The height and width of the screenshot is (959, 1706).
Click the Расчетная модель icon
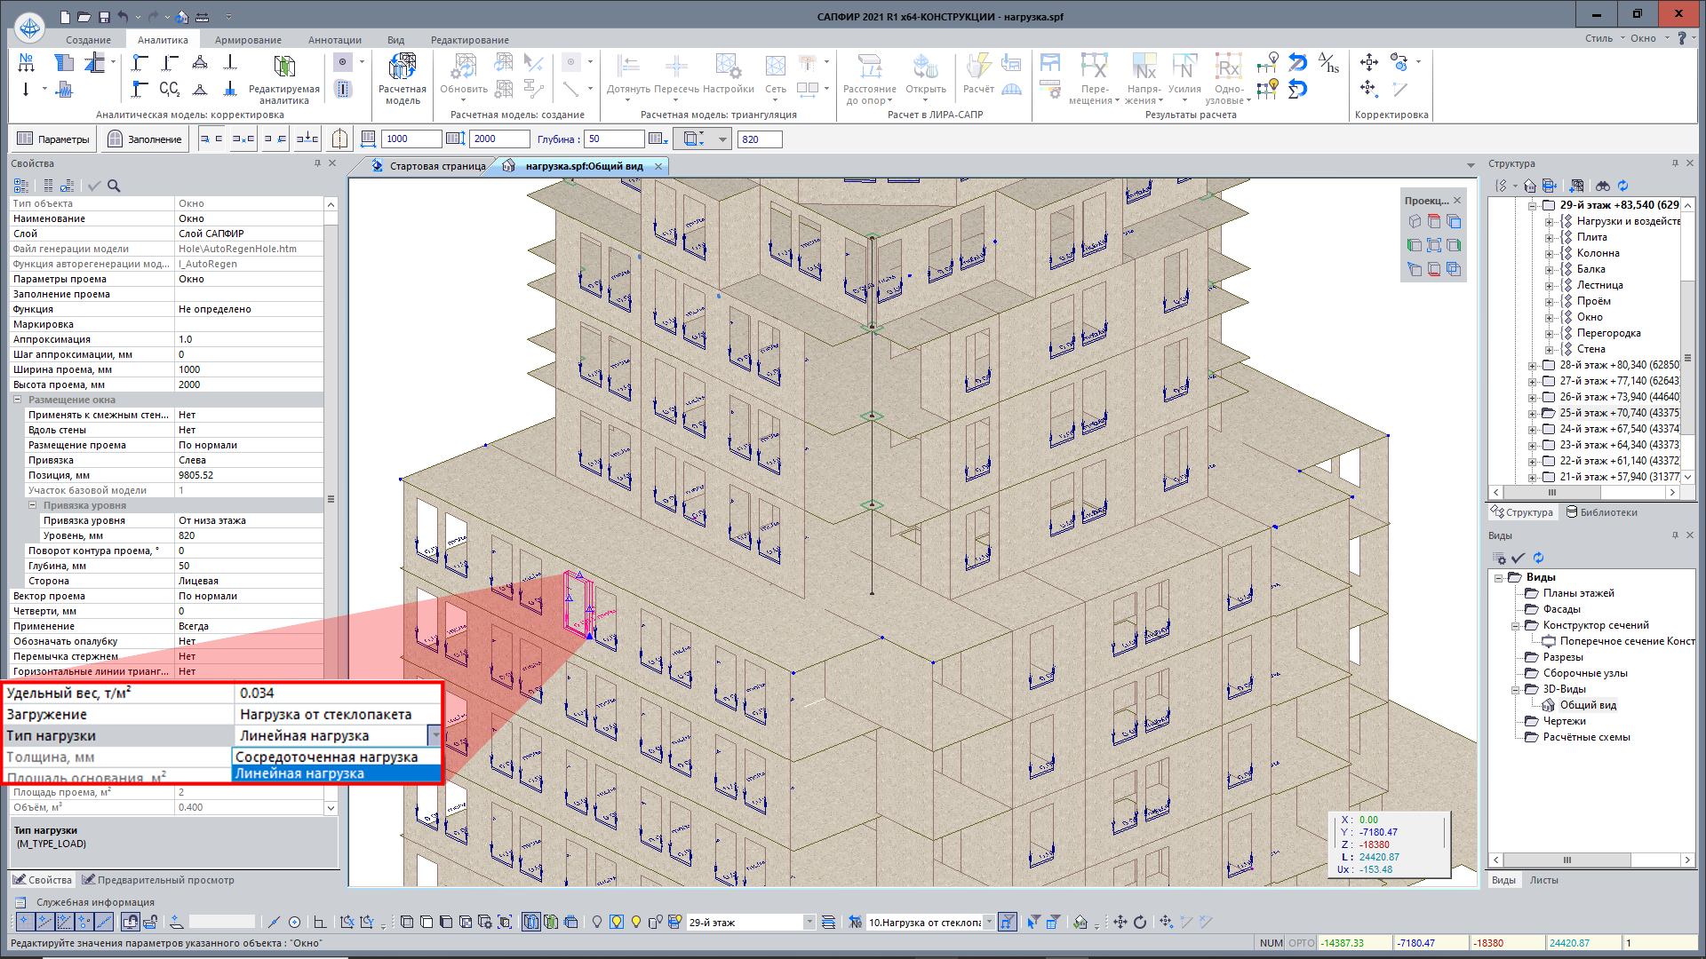(403, 67)
